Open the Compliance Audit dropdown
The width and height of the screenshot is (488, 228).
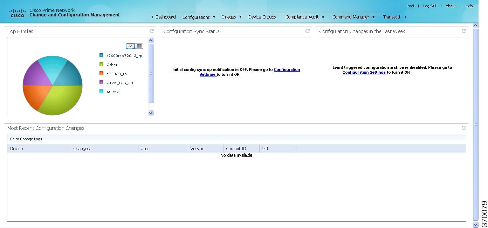[305, 17]
